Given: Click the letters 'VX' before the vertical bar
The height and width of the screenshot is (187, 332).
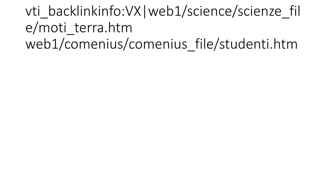Looking at the screenshot, I should 134,11.
